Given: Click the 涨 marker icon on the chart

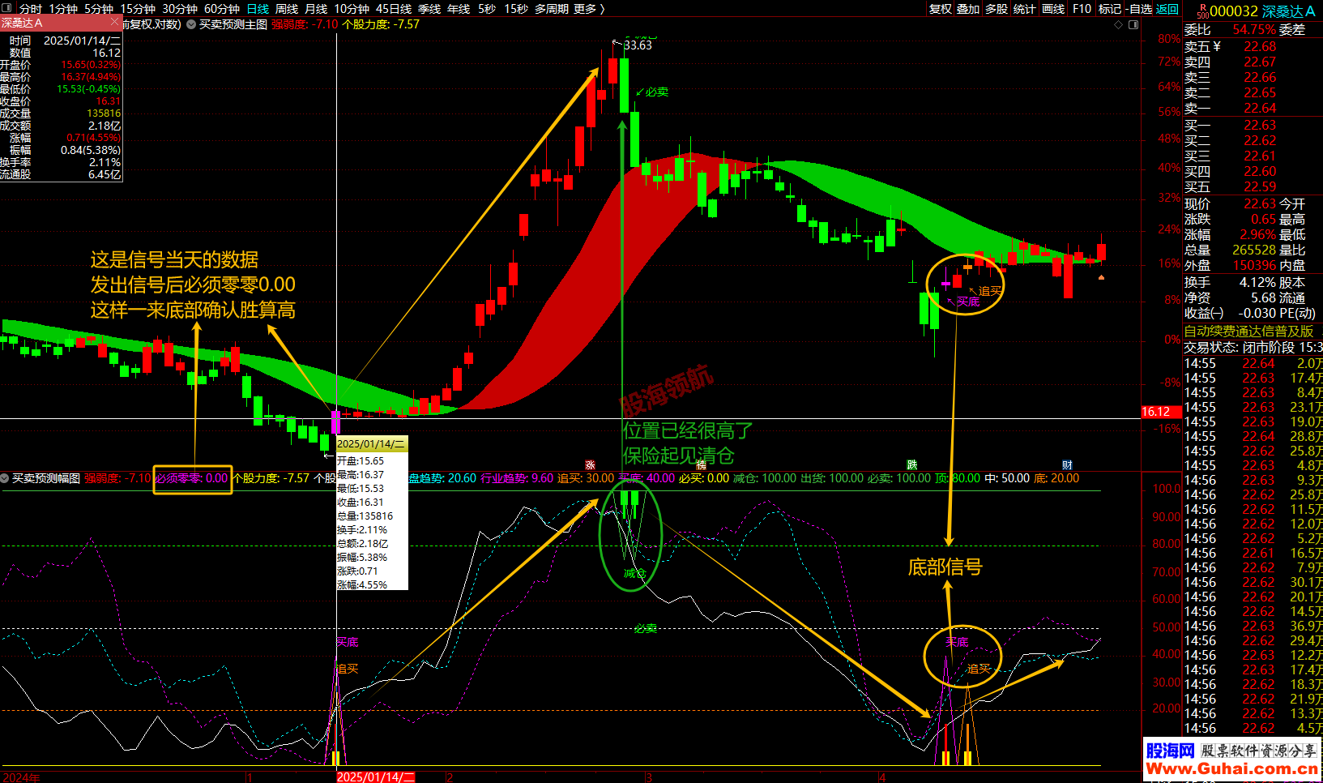Looking at the screenshot, I should pos(590,465).
